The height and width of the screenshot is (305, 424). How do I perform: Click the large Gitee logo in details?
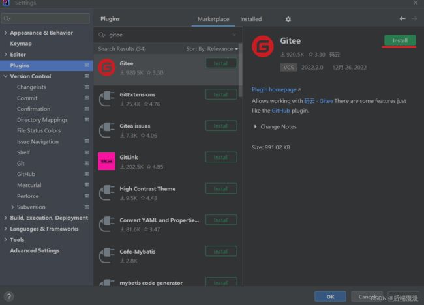click(263, 46)
